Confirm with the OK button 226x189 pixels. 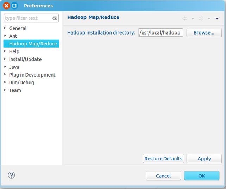tap(202, 176)
